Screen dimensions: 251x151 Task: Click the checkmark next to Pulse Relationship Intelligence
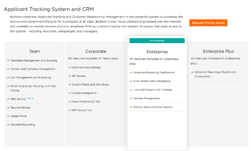(x=131, y=81)
